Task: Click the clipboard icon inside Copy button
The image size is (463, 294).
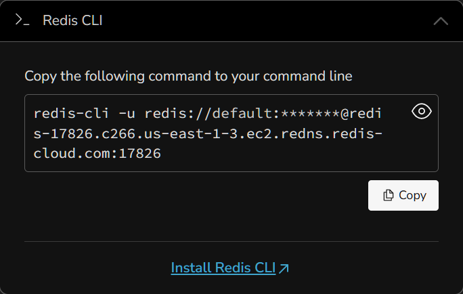Action: coord(389,195)
